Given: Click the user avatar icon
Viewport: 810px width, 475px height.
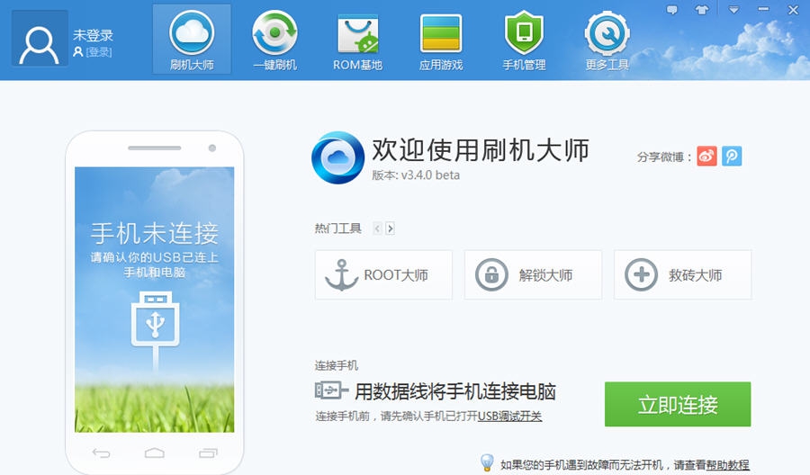Looking at the screenshot, I should click(x=40, y=38).
